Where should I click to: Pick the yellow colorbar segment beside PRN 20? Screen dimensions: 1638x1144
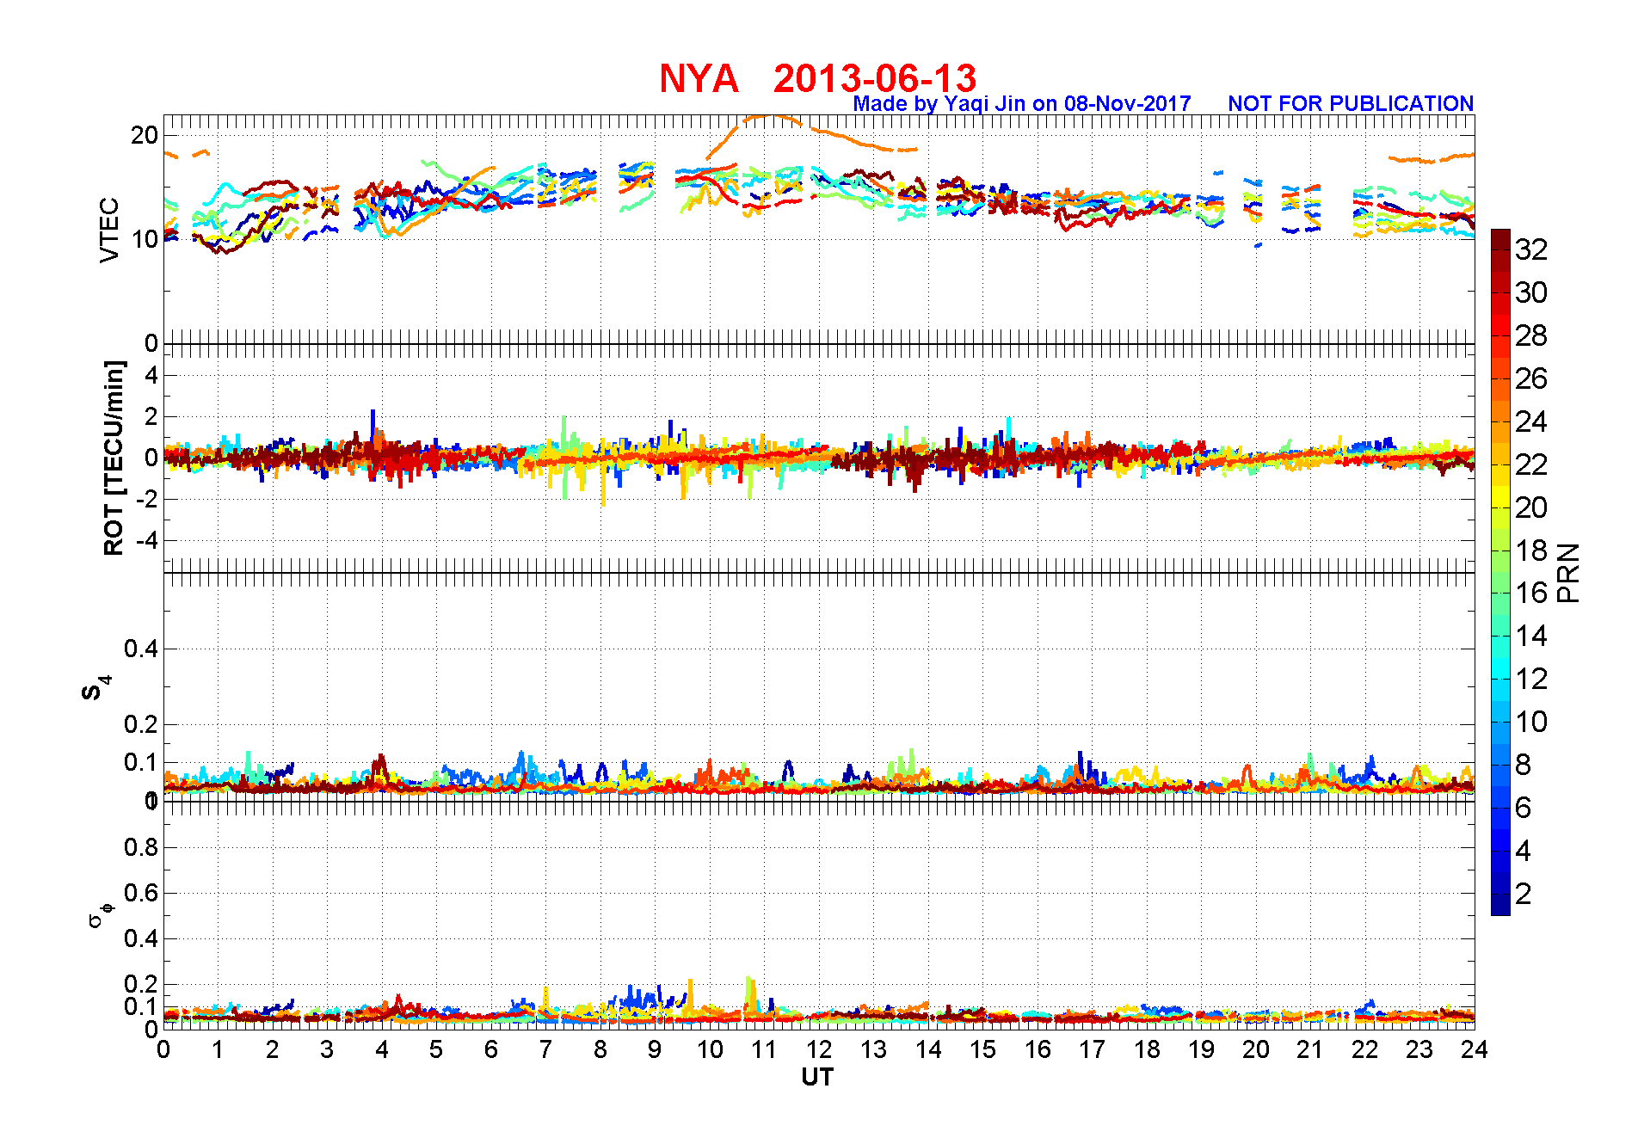click(x=1500, y=497)
